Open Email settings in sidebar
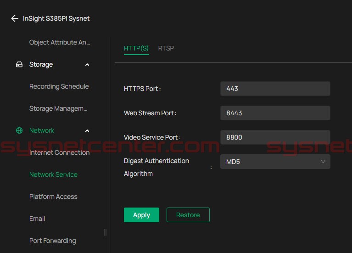Image resolution: width=352 pixels, height=253 pixels. coord(37,219)
